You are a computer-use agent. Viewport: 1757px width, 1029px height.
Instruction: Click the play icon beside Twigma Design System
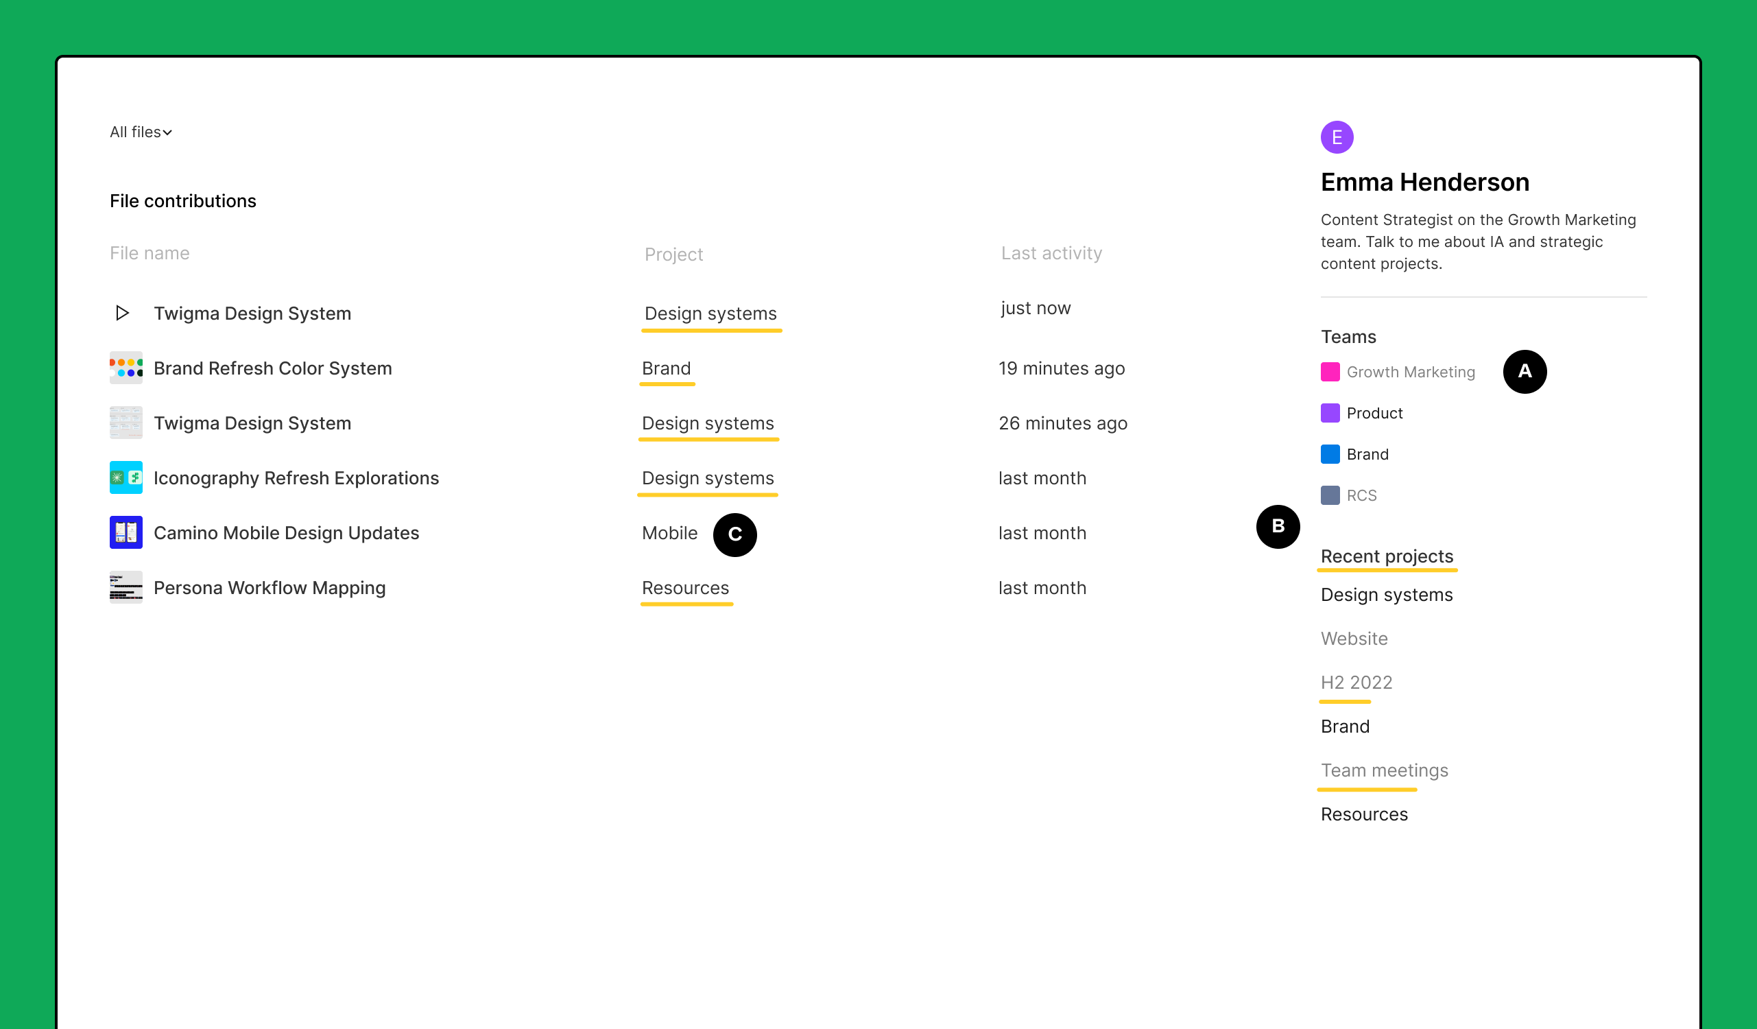123,314
